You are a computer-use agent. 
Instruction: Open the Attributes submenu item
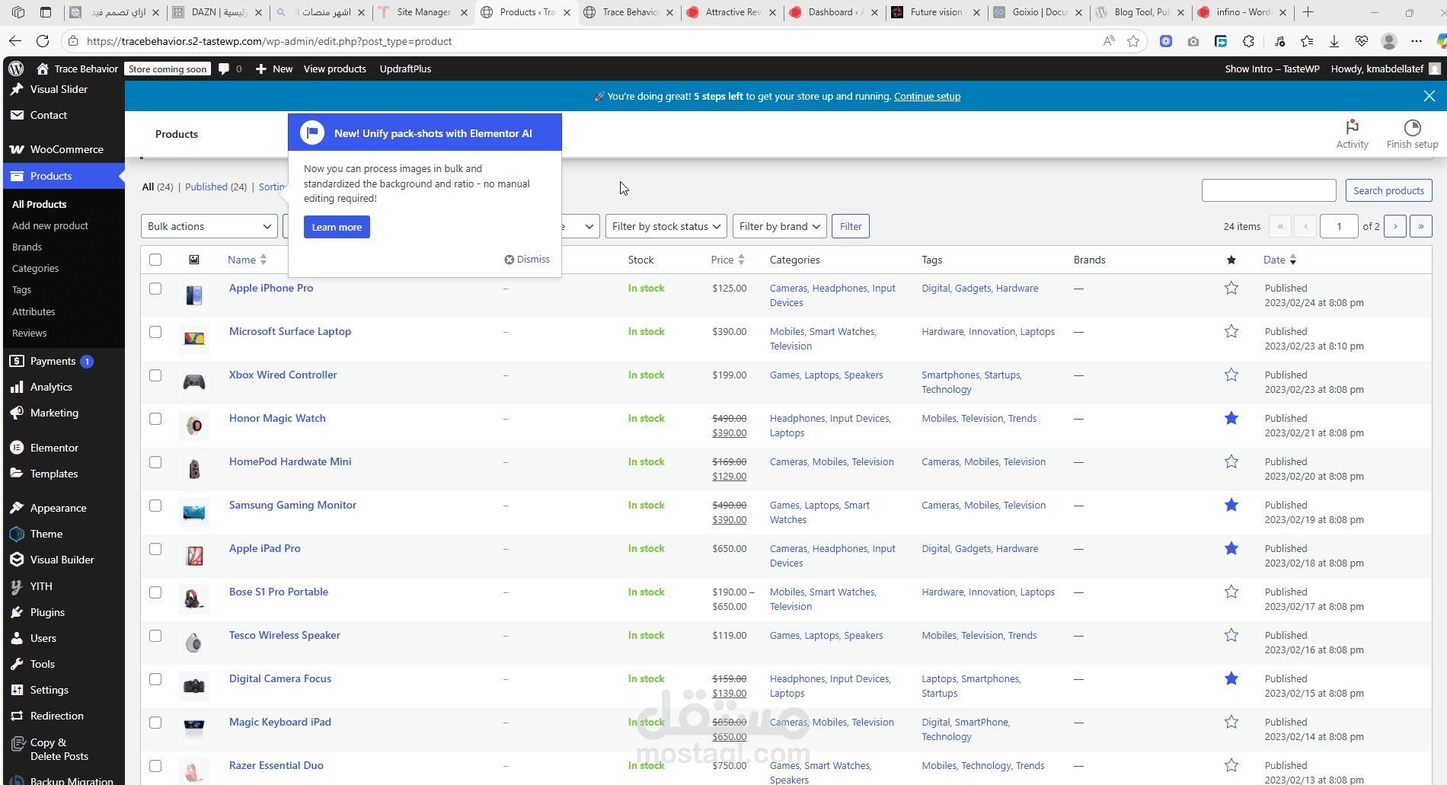click(x=34, y=311)
